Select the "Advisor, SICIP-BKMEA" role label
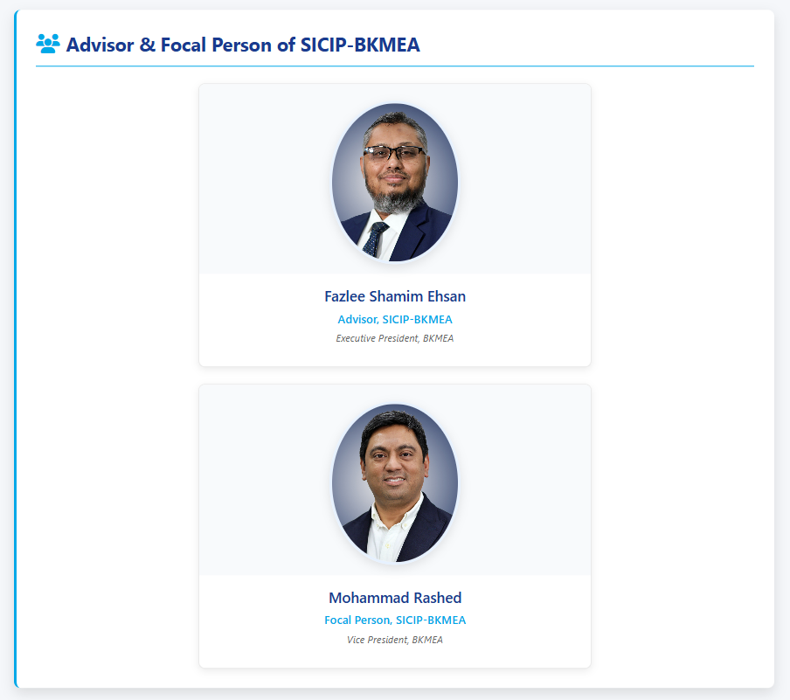790x700 pixels. tap(395, 320)
